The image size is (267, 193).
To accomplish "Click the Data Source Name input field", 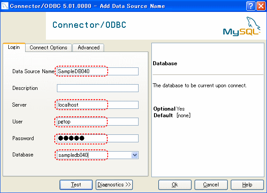I will pyautogui.click(x=98, y=71).
